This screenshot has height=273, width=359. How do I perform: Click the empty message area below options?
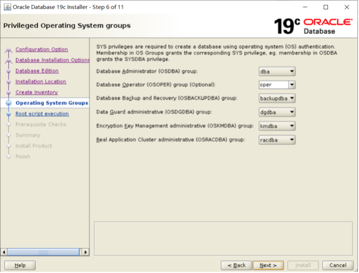[223, 238]
